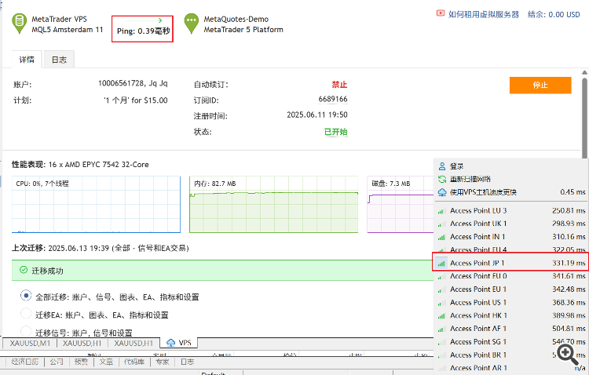The image size is (589, 375).
Task: Switch to the XAUUSD,M1 chart tab
Action: [30, 343]
